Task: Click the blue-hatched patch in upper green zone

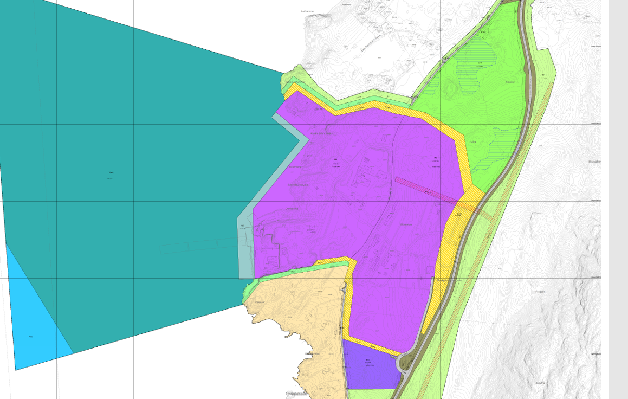Action: [480, 68]
